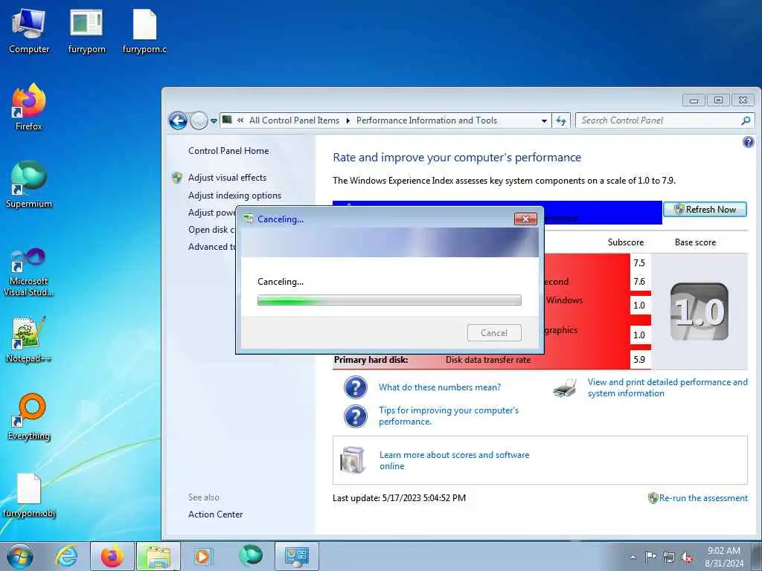The width and height of the screenshot is (762, 571).
Task: Select the 5.9 hard disk subscore
Action: pyautogui.click(x=639, y=360)
